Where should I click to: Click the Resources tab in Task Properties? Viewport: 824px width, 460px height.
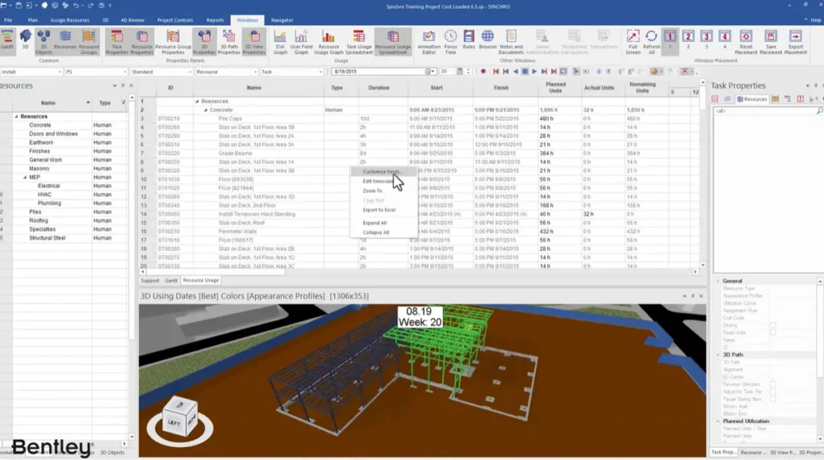point(752,99)
